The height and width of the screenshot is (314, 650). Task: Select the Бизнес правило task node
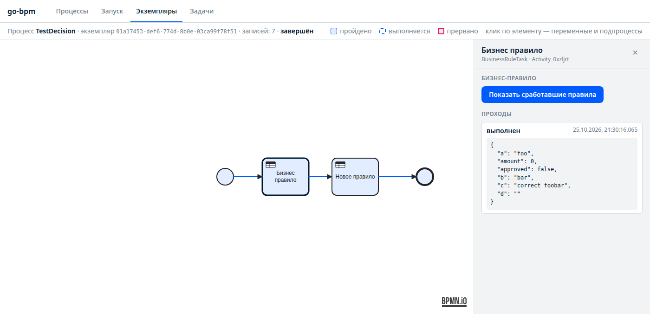tap(286, 177)
